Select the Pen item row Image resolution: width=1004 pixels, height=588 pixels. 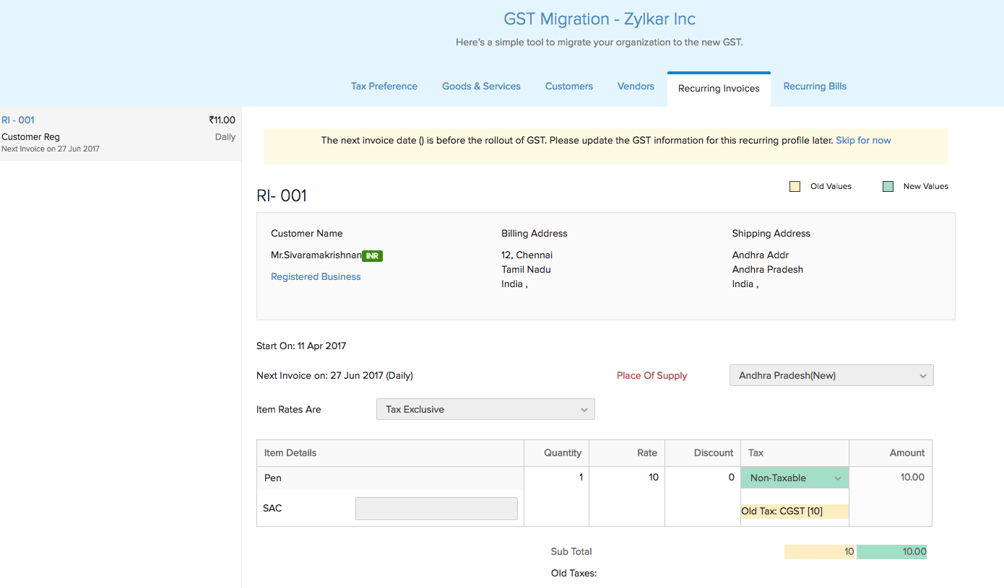pyautogui.click(x=272, y=478)
